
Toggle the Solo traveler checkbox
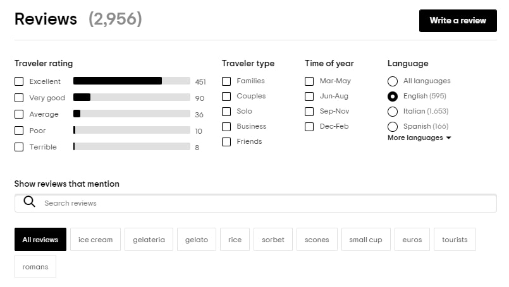click(x=226, y=112)
